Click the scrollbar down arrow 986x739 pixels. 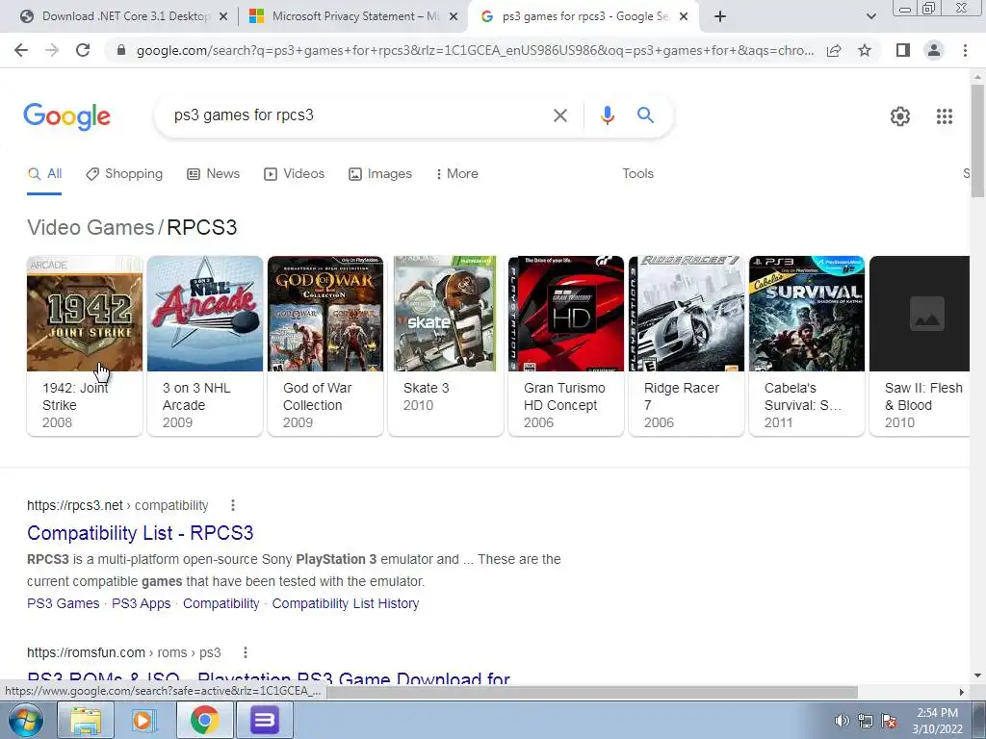point(977,676)
